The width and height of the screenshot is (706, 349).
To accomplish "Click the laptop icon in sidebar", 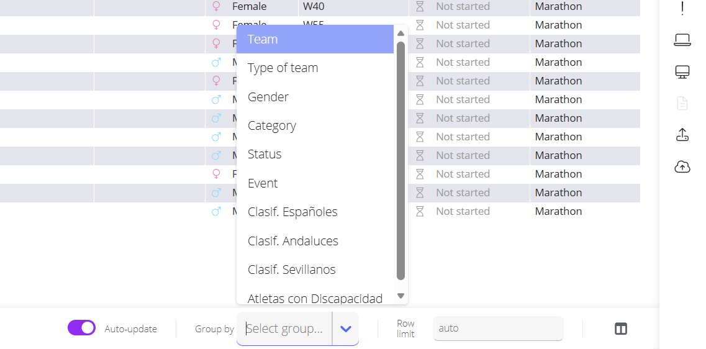I will point(682,40).
